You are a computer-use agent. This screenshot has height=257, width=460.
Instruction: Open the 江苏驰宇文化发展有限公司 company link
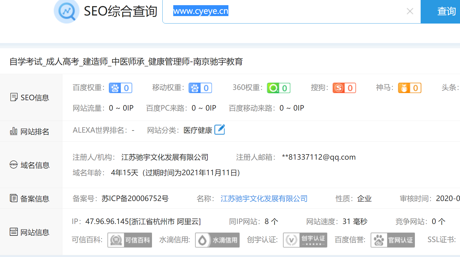pos(264,198)
